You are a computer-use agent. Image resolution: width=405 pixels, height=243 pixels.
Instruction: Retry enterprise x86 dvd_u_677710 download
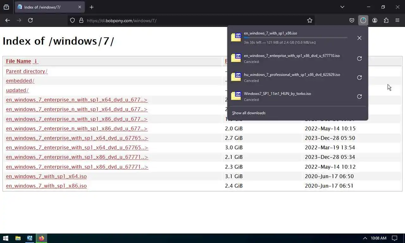pos(359,59)
